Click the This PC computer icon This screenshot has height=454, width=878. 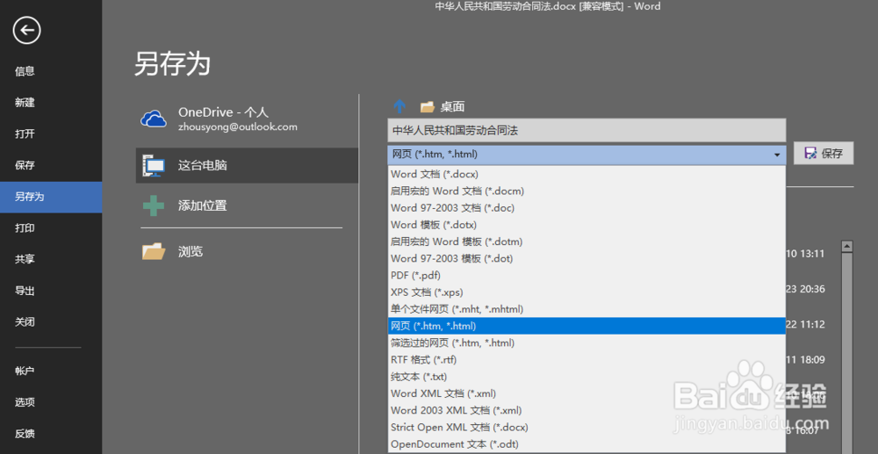tap(154, 166)
